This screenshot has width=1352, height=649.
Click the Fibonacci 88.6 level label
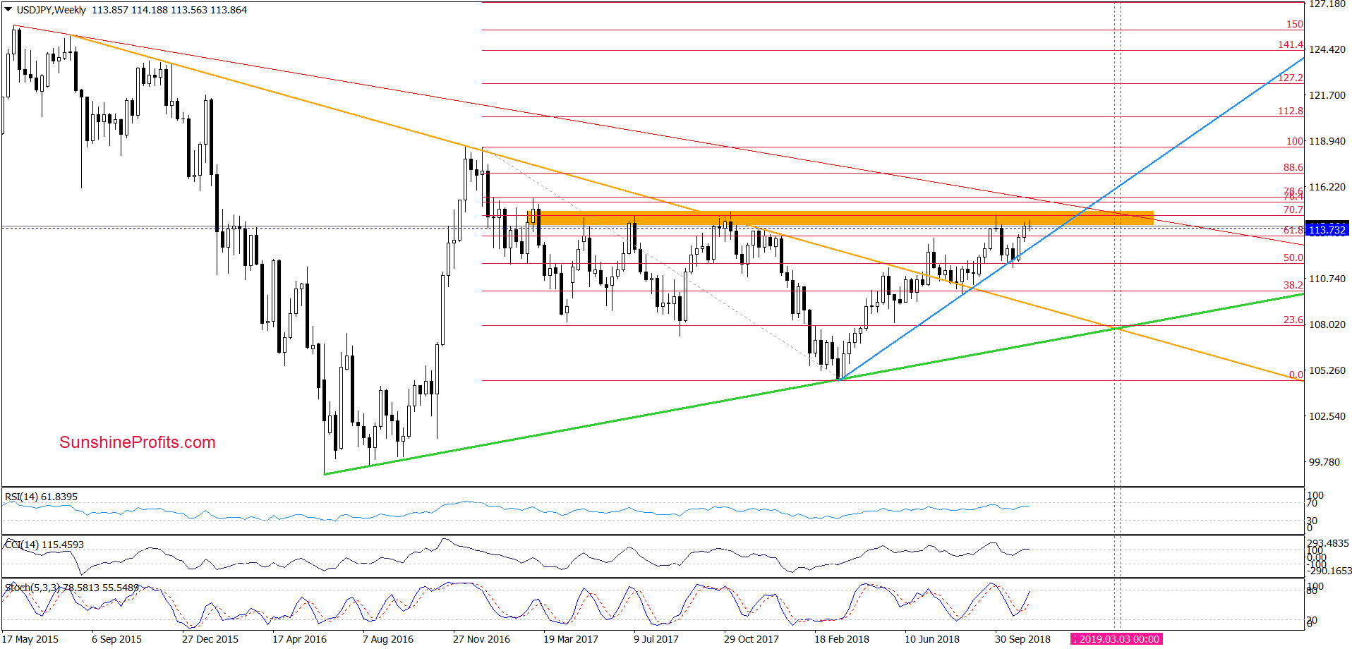[x=1293, y=167]
